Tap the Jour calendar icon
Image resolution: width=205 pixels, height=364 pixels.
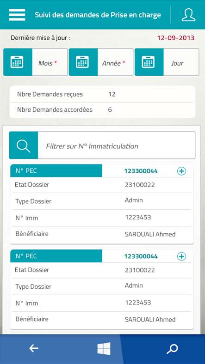(149, 62)
